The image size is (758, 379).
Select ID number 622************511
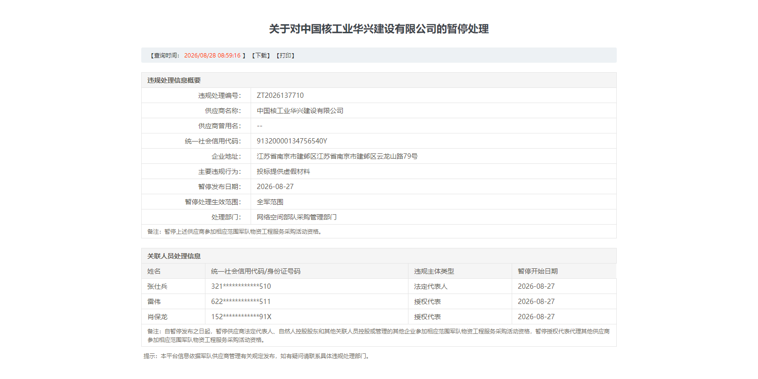241,302
